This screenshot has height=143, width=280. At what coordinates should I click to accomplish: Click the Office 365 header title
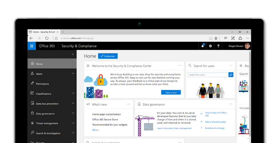pos(47,46)
